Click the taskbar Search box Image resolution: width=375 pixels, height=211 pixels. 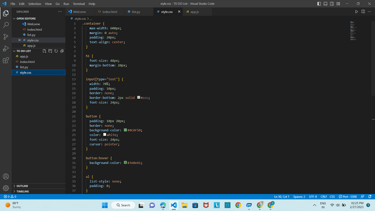(123, 205)
